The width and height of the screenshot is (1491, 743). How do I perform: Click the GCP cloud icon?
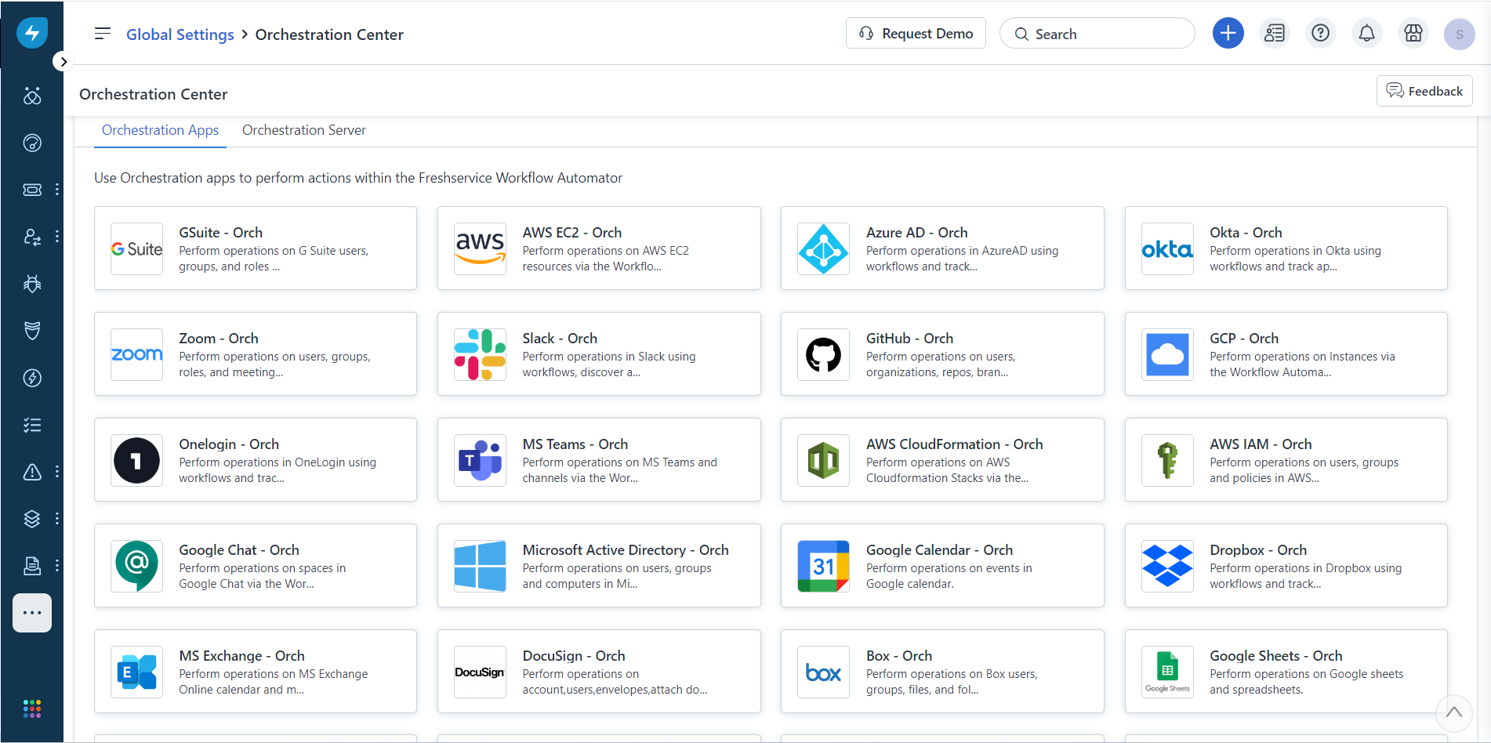click(x=1167, y=354)
